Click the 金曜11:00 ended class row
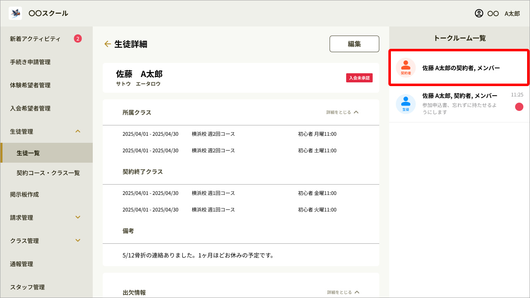530x298 pixels. [x=241, y=193]
